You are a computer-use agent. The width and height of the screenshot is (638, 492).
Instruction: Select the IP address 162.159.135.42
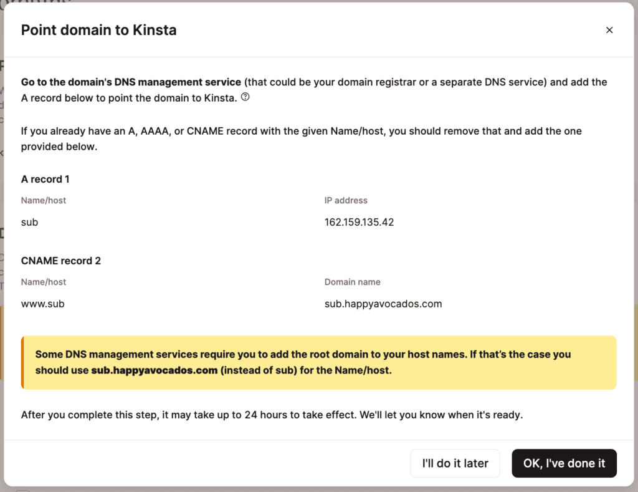pyautogui.click(x=359, y=222)
